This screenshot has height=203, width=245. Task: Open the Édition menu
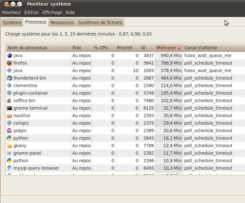click(32, 12)
